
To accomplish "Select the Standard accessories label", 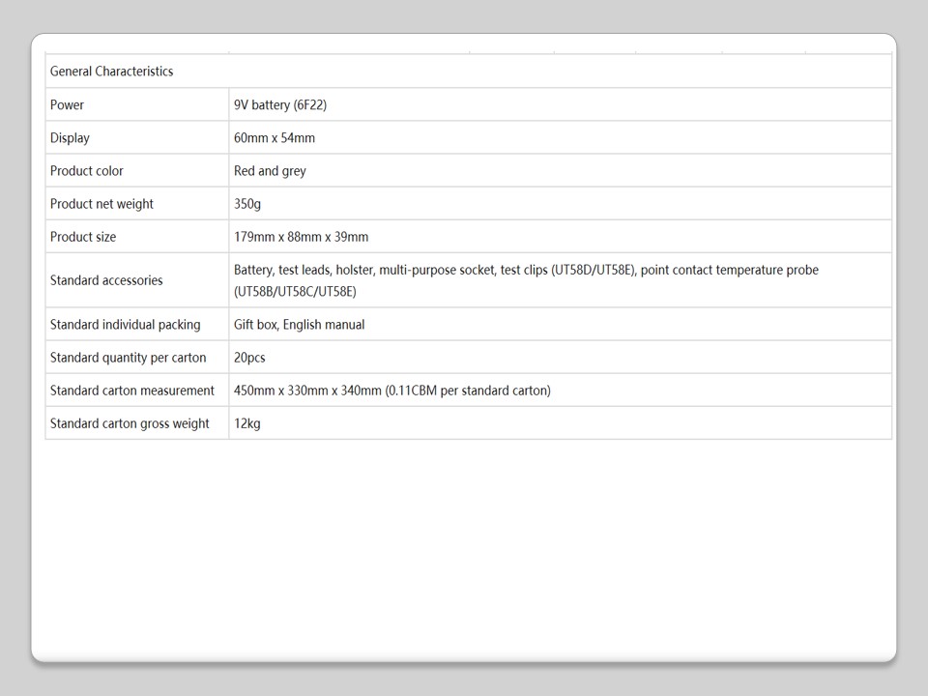I will 106,280.
